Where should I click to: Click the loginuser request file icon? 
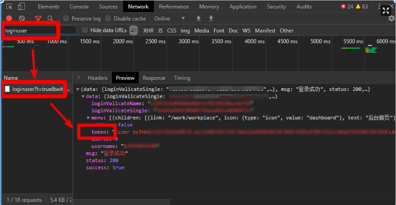(x=7, y=89)
